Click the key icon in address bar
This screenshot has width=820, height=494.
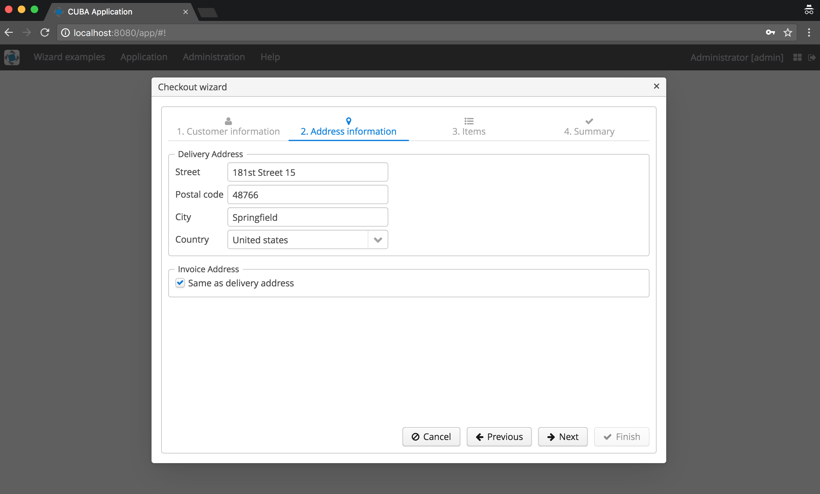click(770, 32)
